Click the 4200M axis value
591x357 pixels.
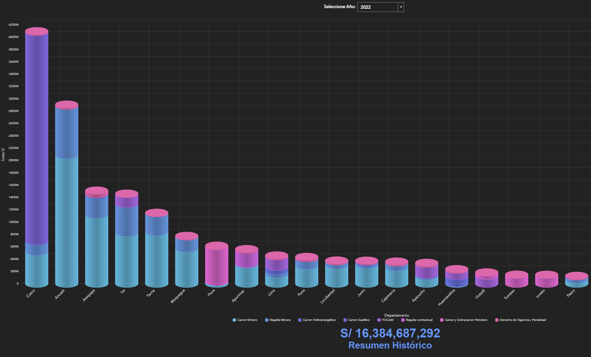click(x=13, y=24)
